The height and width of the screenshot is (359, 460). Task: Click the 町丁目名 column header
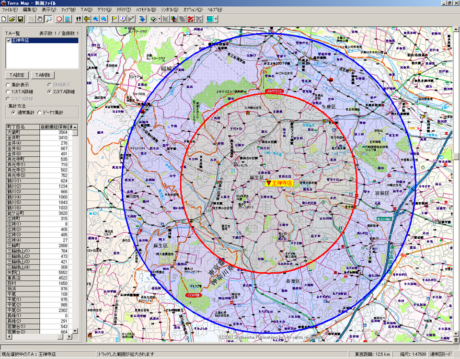click(x=23, y=127)
